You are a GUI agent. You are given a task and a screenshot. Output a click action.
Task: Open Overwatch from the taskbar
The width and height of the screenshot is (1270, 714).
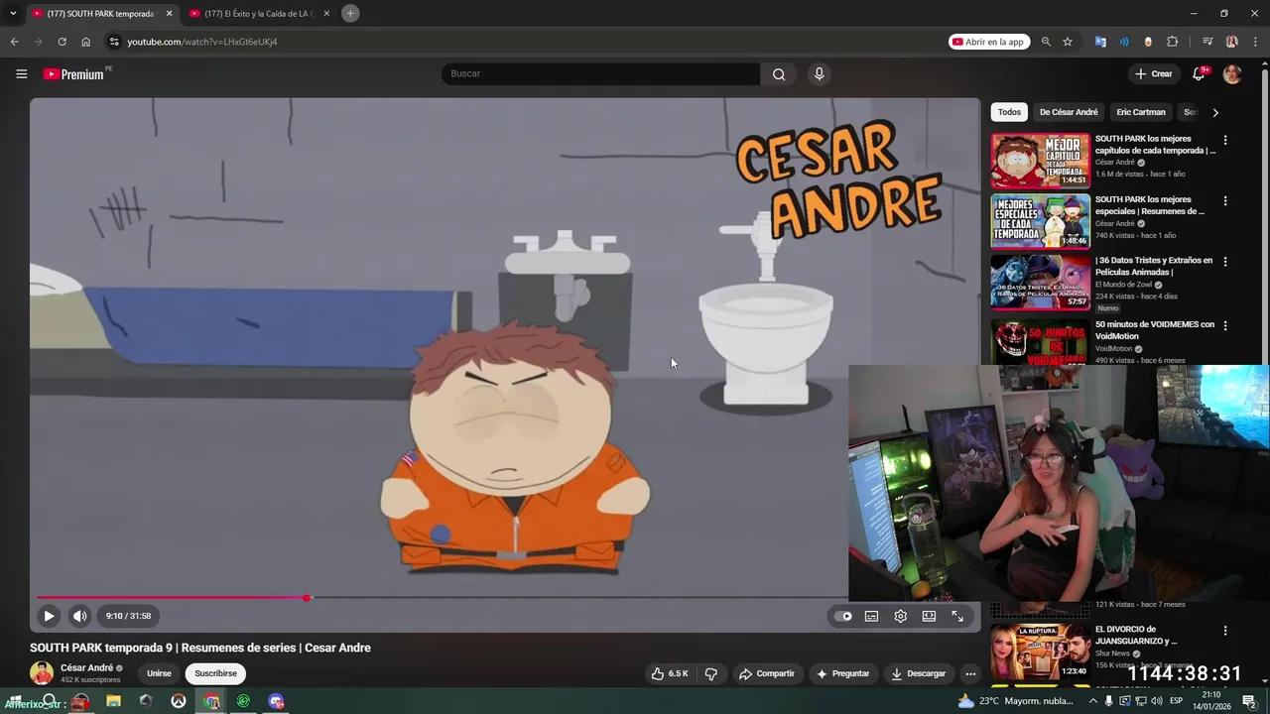tap(179, 701)
